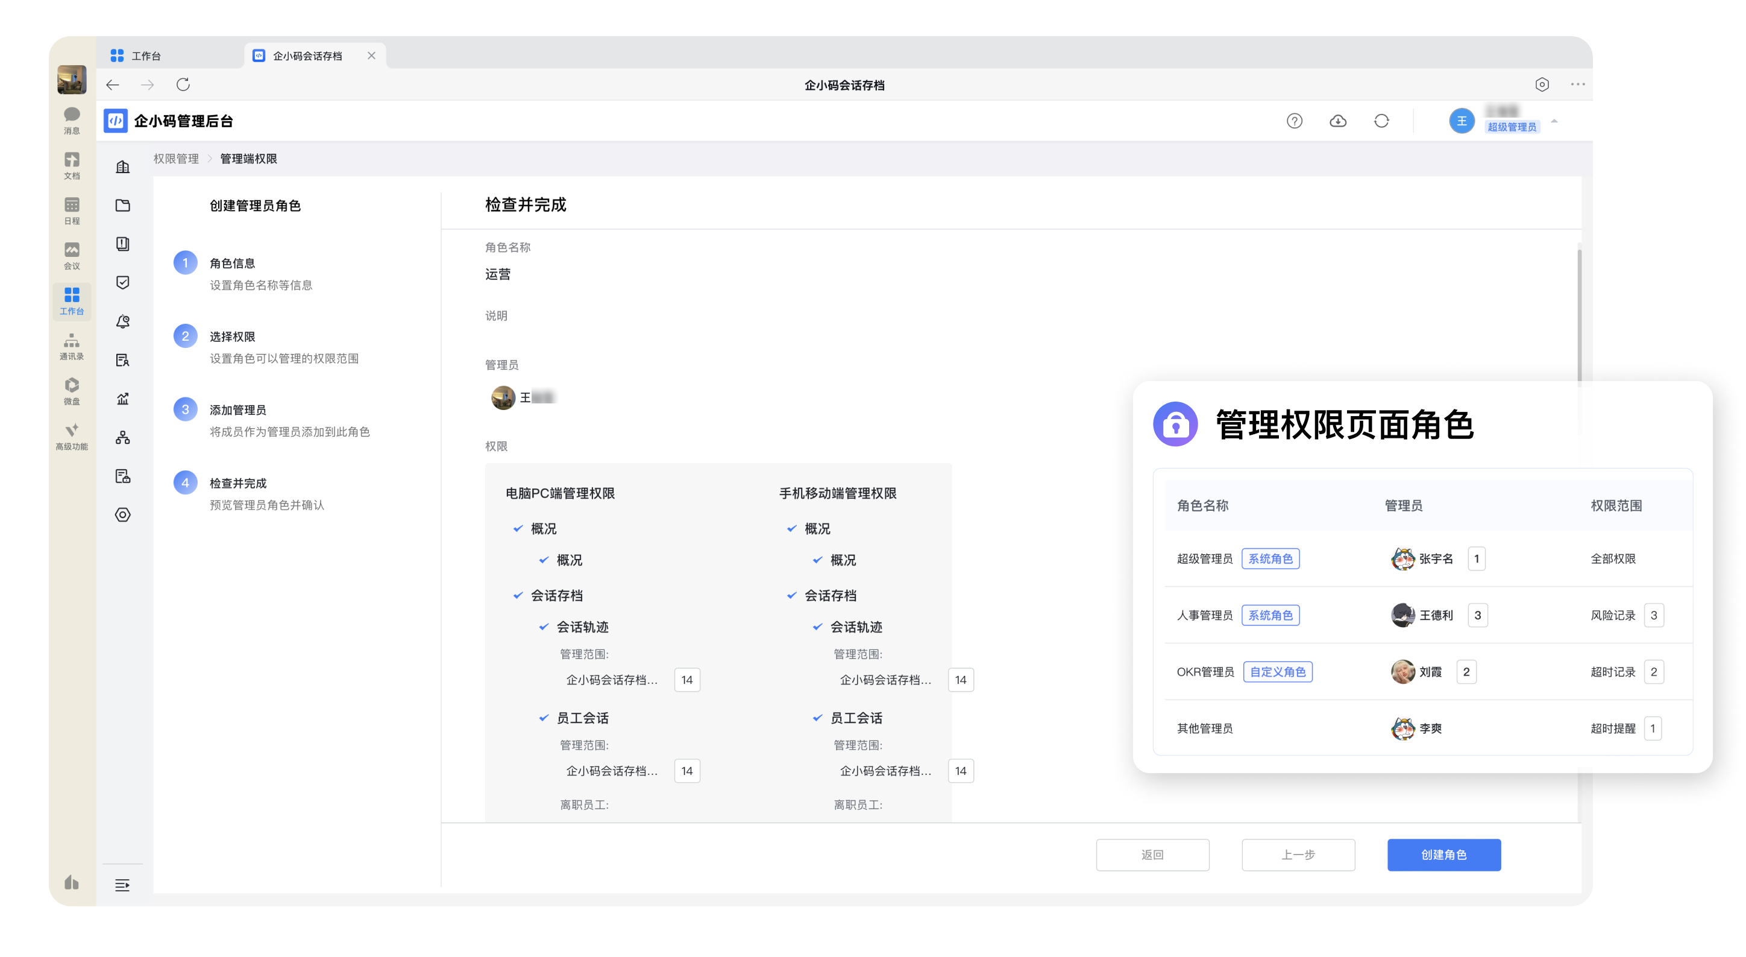Open the help question mark icon
Image resolution: width=1746 pixels, height=957 pixels.
click(x=1295, y=121)
